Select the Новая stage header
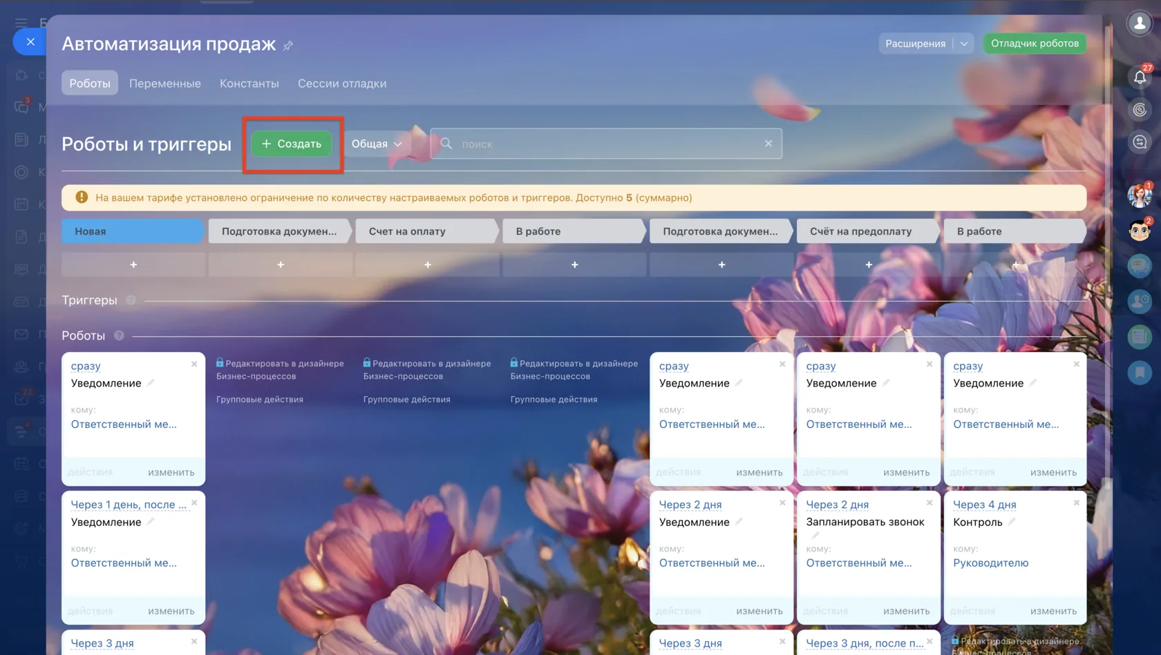Viewport: 1161px width, 655px height. coord(133,231)
